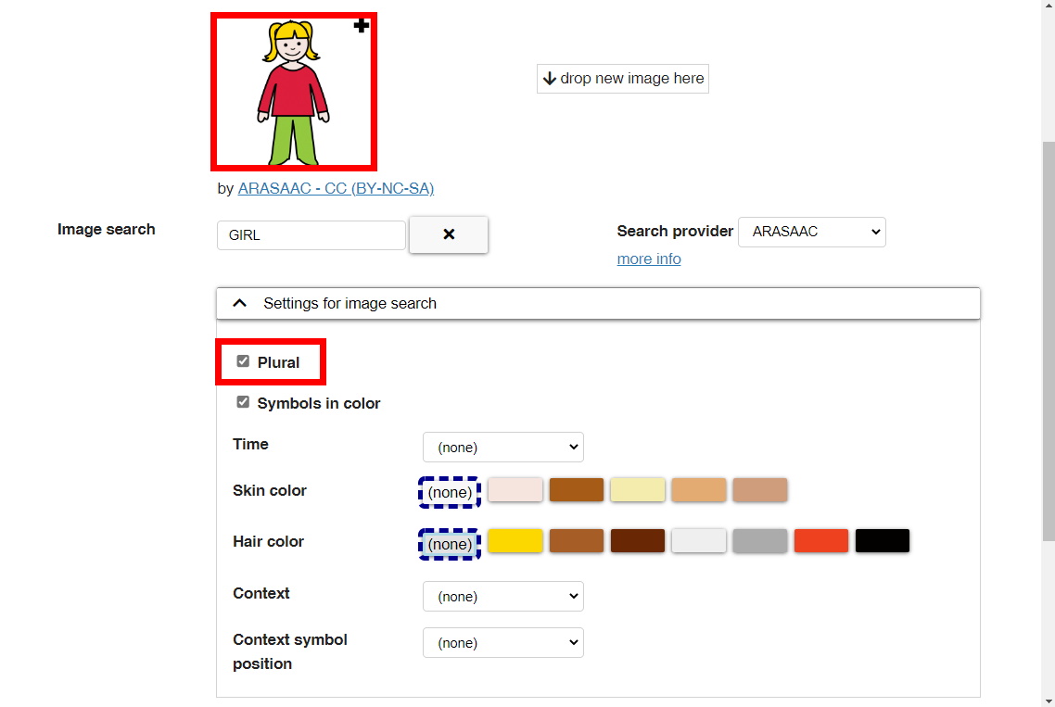Pick the red hair color swatch
This screenshot has width=1055, height=707.
(821, 541)
